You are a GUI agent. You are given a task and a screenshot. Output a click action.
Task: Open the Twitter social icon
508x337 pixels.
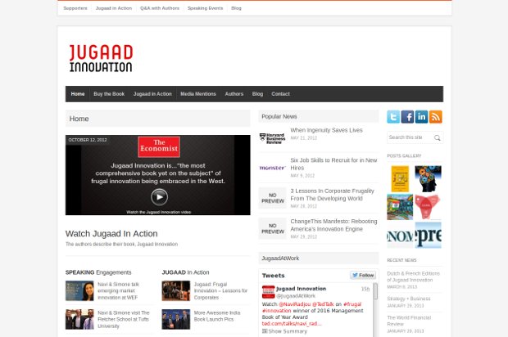tap(393, 117)
